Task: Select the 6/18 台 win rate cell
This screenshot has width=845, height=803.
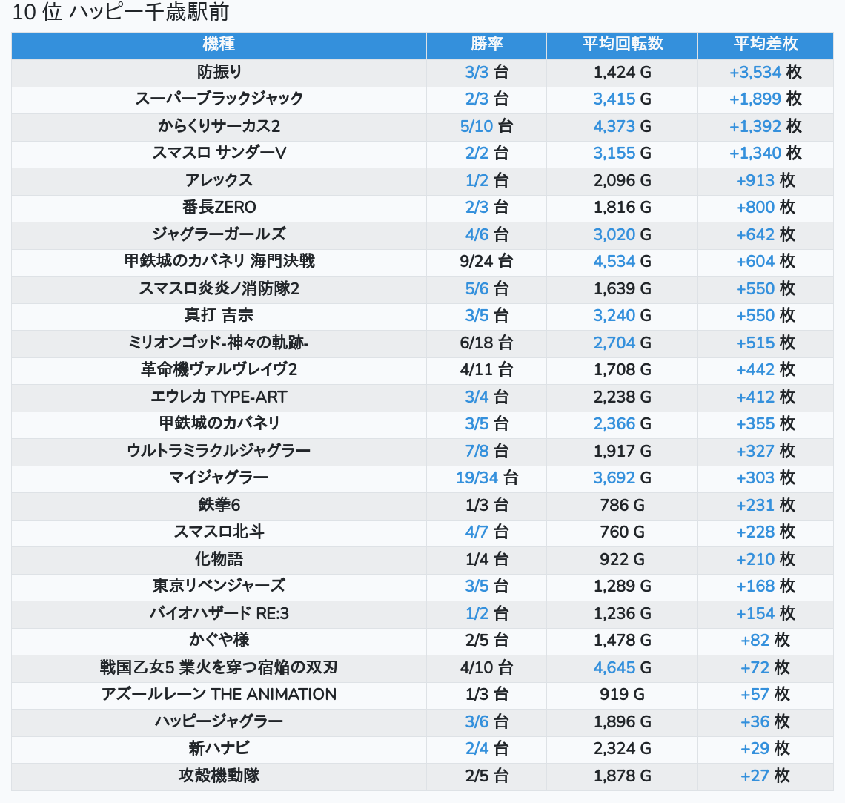Action: [x=487, y=343]
